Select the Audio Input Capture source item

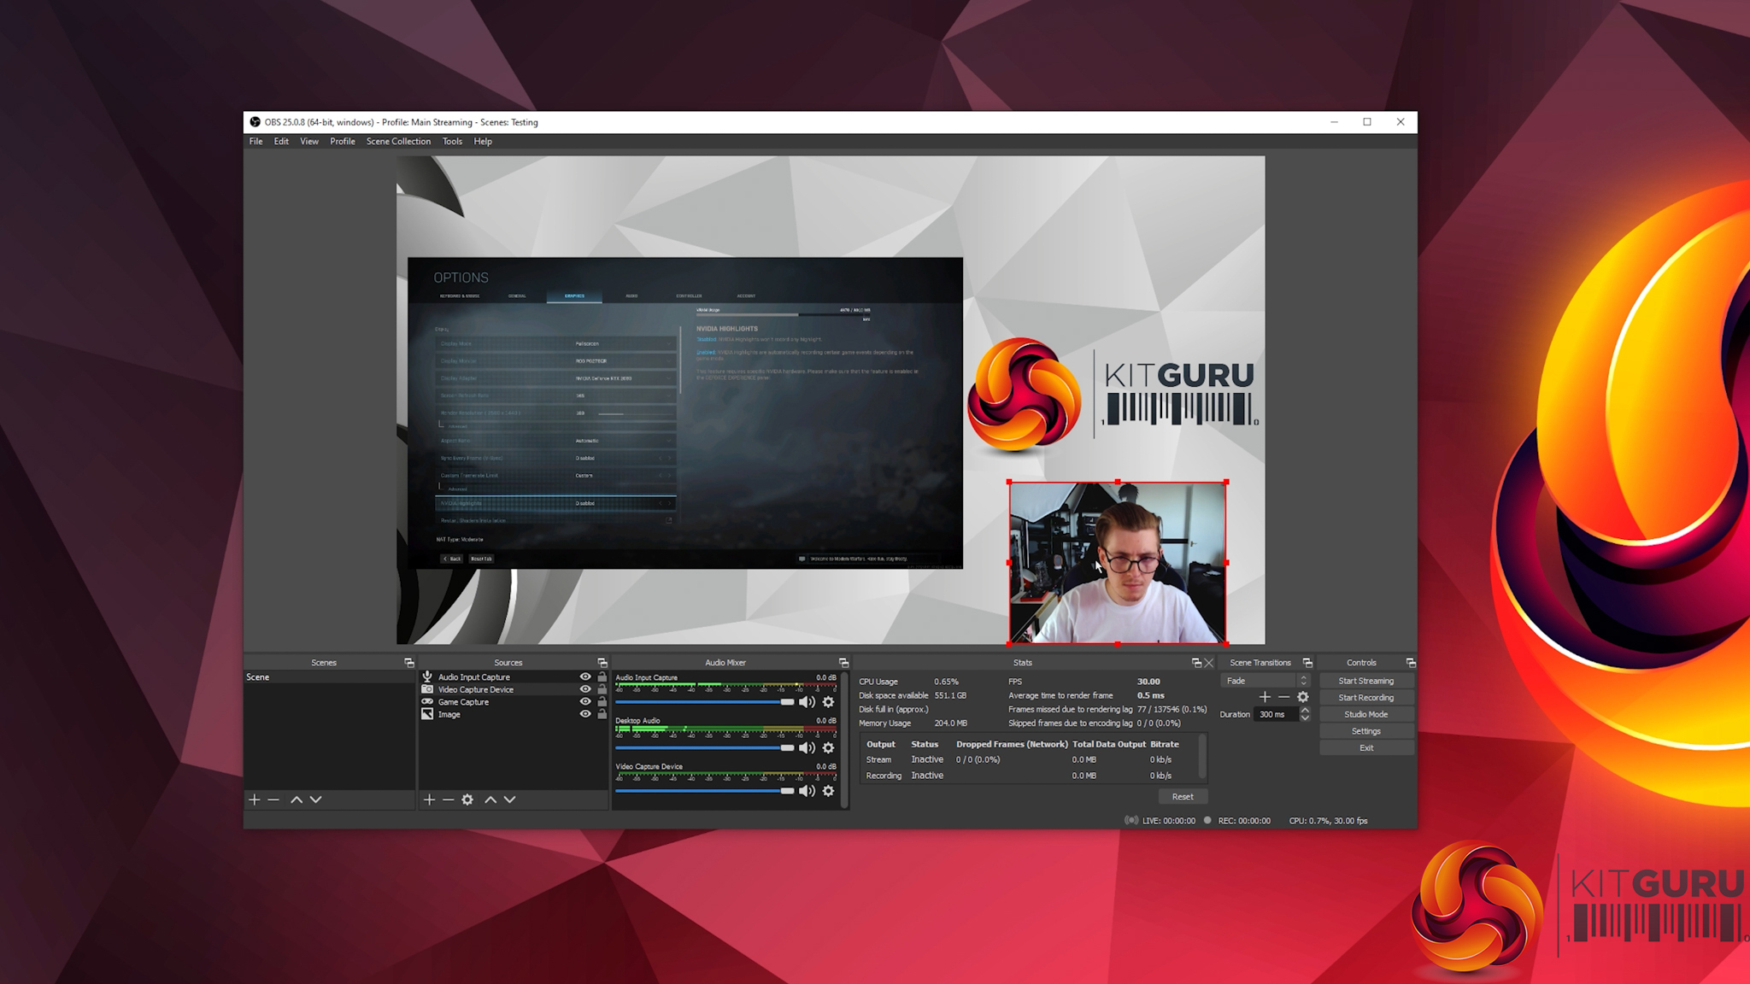pyautogui.click(x=474, y=677)
